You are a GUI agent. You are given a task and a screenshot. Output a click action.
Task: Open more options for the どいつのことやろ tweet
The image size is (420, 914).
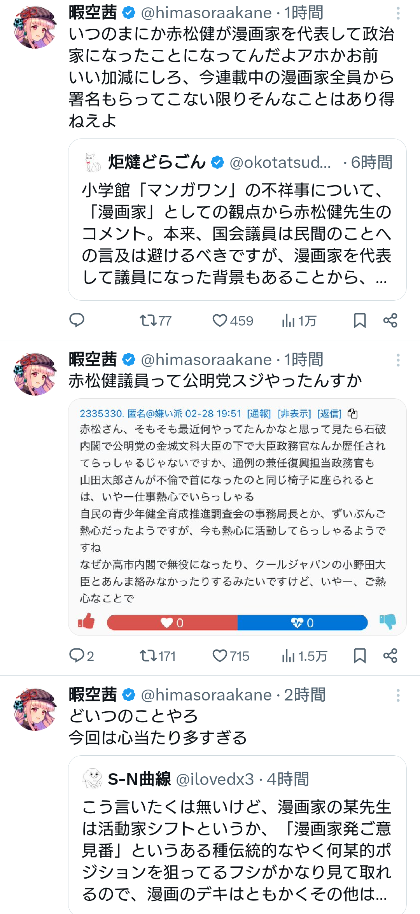click(x=398, y=695)
